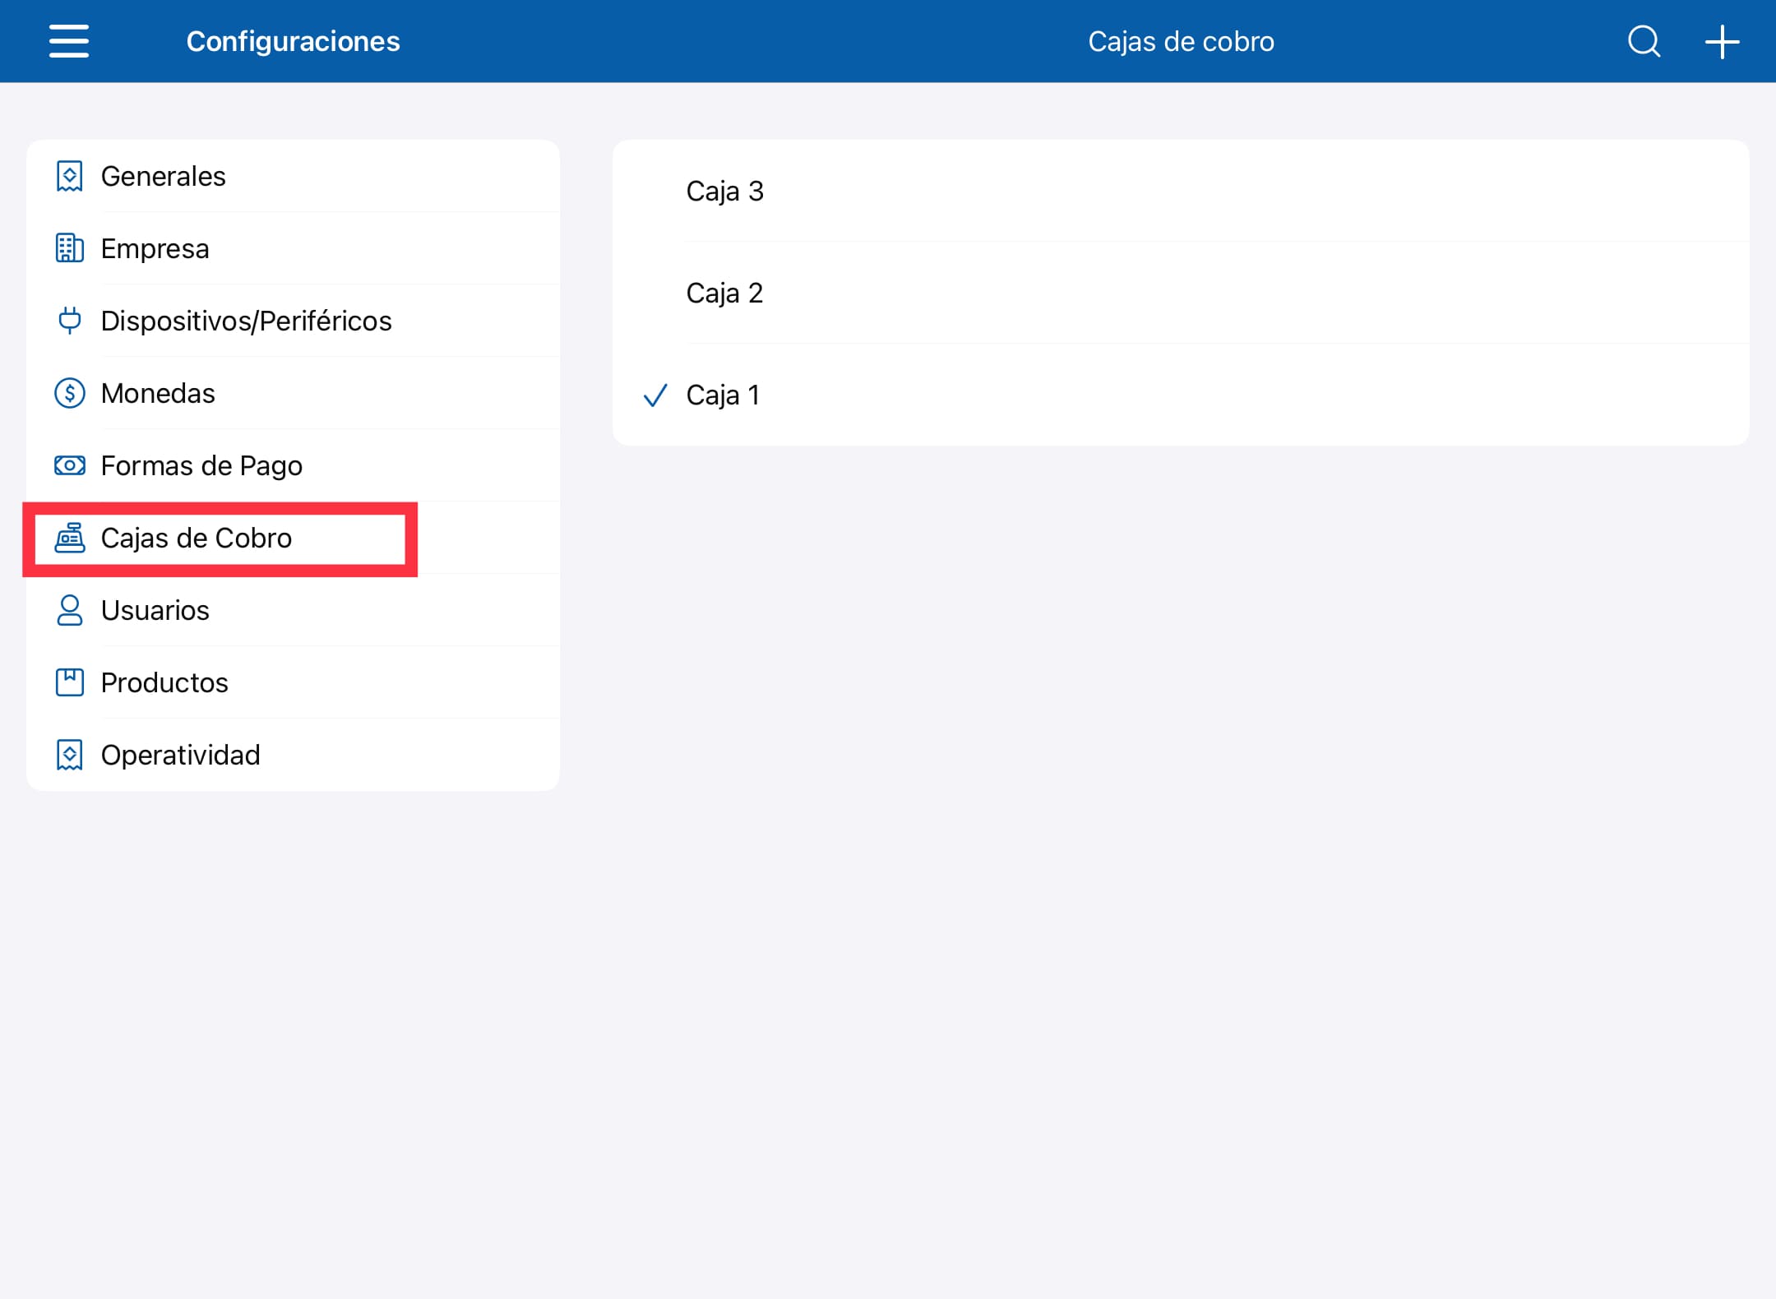Image resolution: width=1776 pixels, height=1299 pixels.
Task: Click the cash register icon
Action: (70, 538)
